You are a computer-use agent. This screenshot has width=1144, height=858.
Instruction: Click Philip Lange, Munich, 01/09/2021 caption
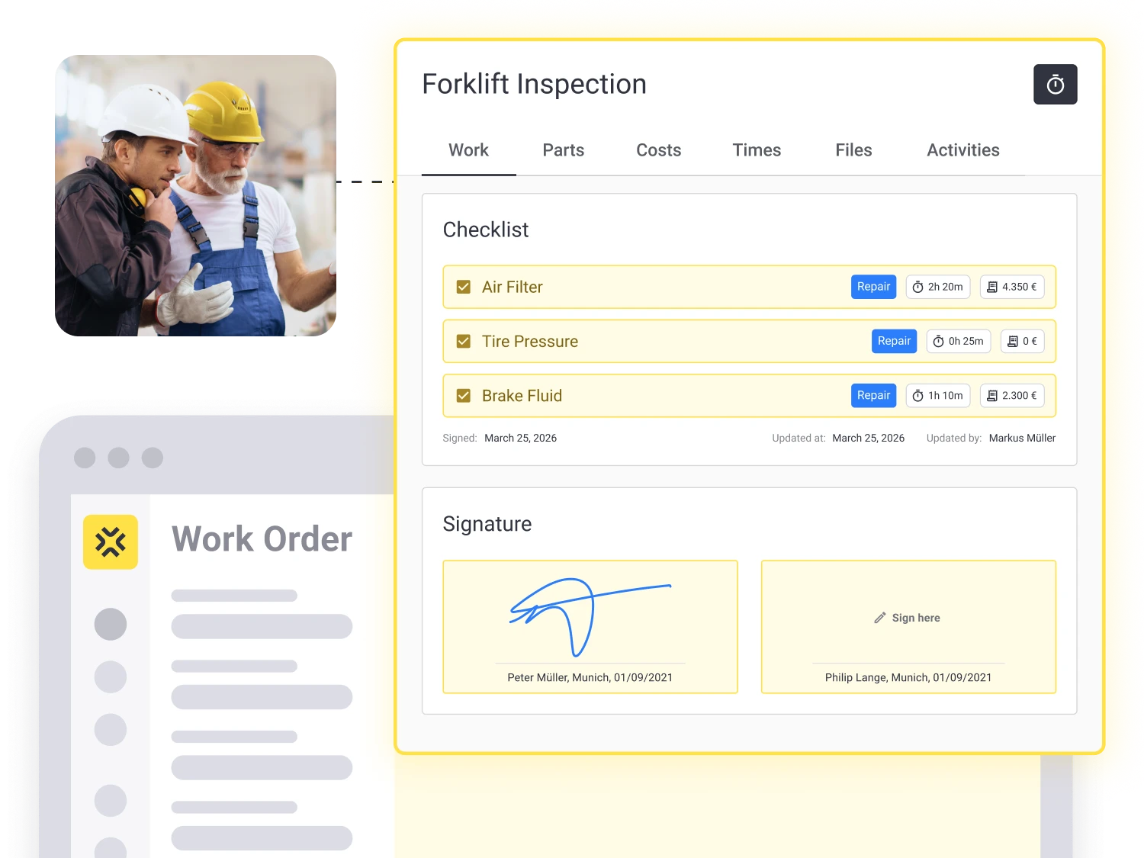click(908, 677)
